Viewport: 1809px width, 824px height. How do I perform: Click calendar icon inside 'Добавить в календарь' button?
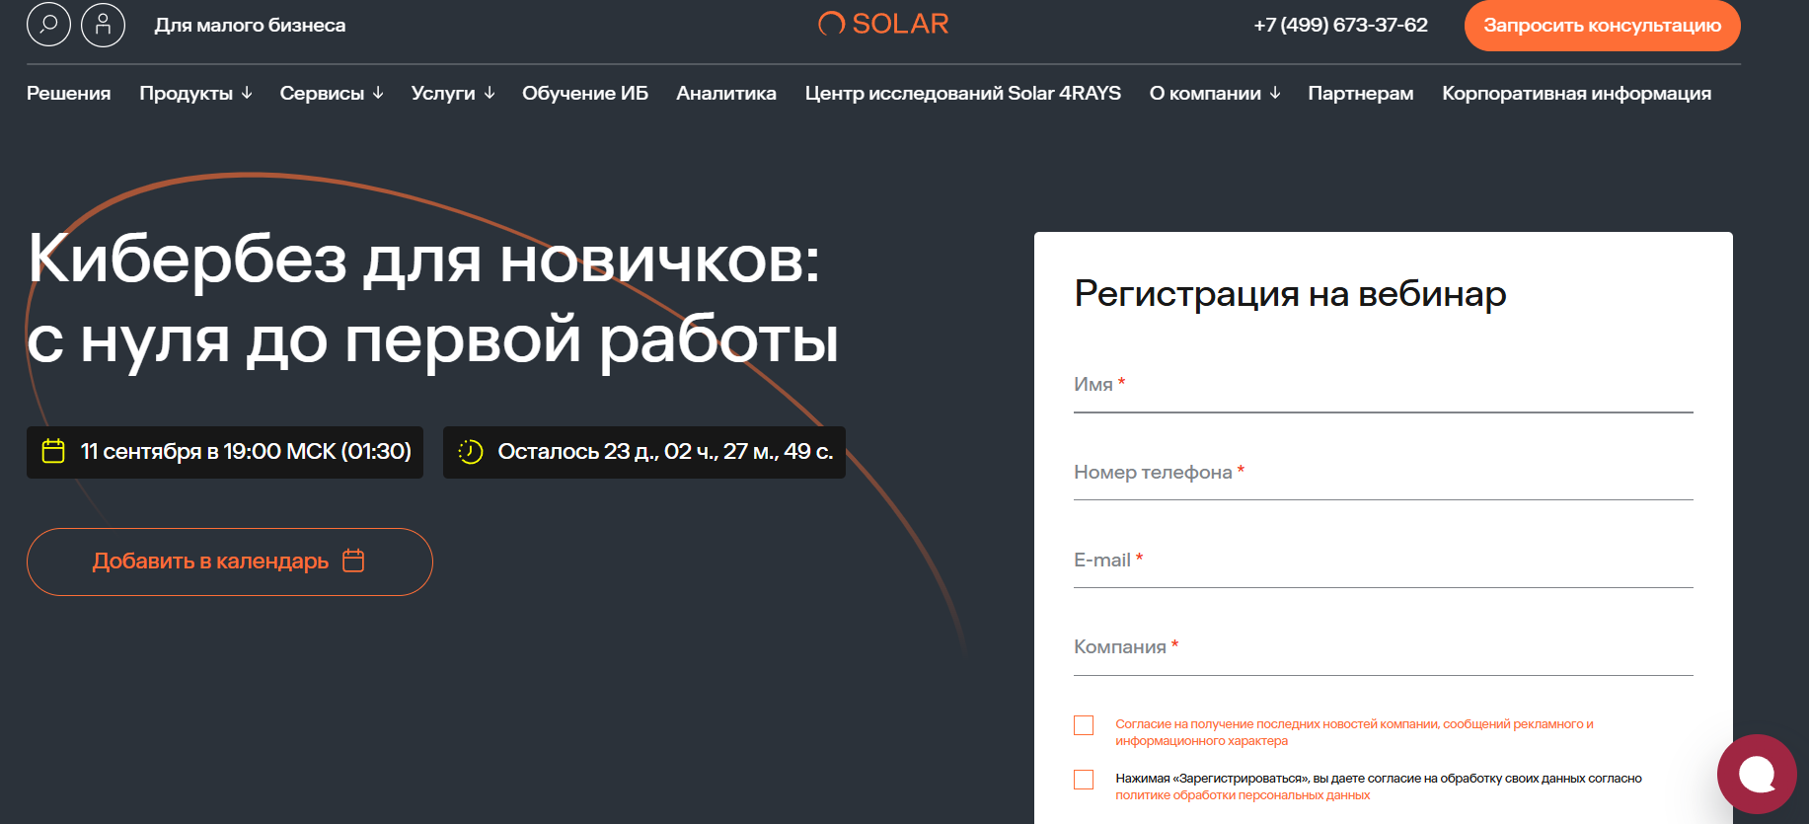pos(353,561)
